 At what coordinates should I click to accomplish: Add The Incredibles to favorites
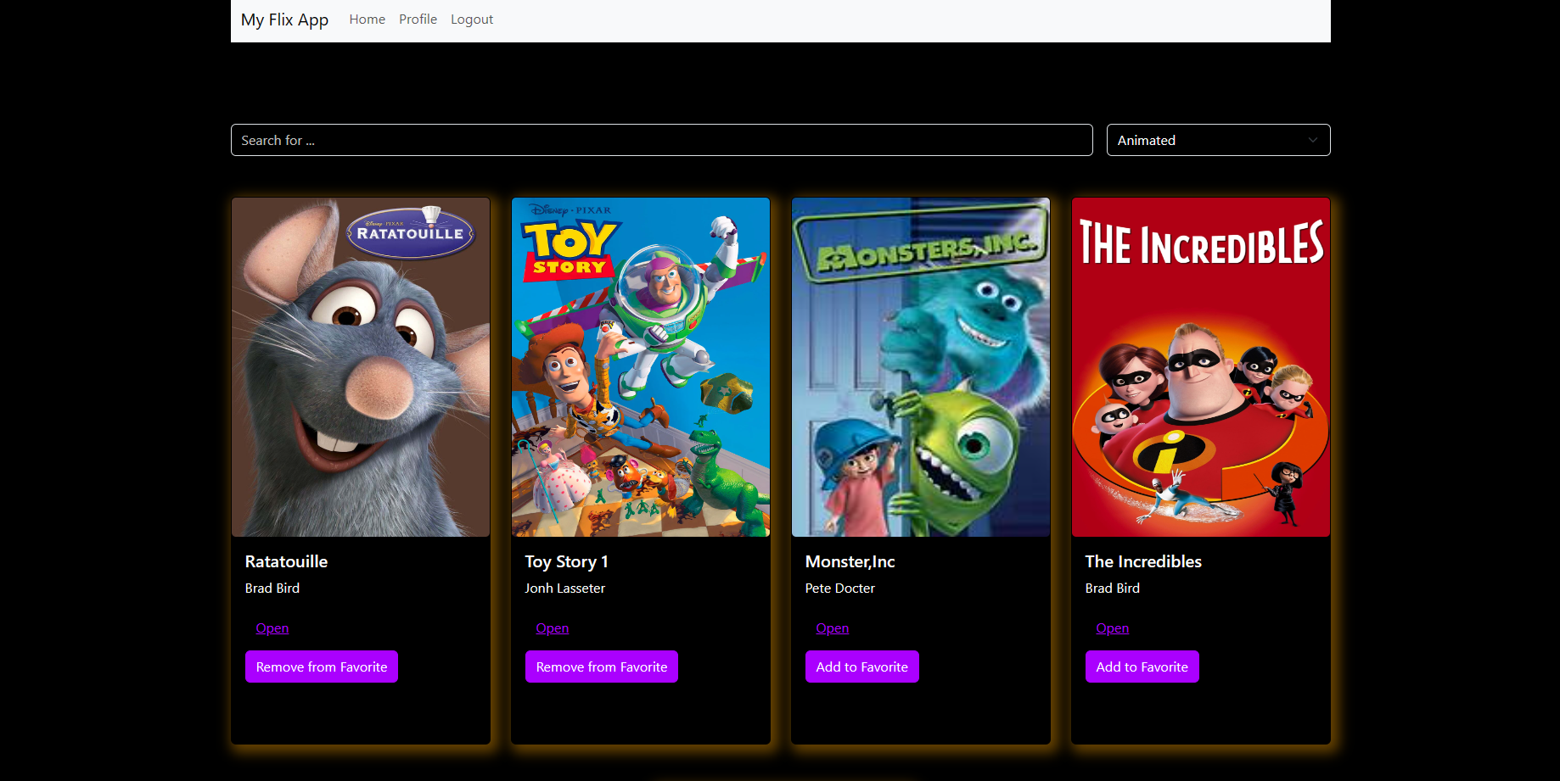tap(1142, 667)
